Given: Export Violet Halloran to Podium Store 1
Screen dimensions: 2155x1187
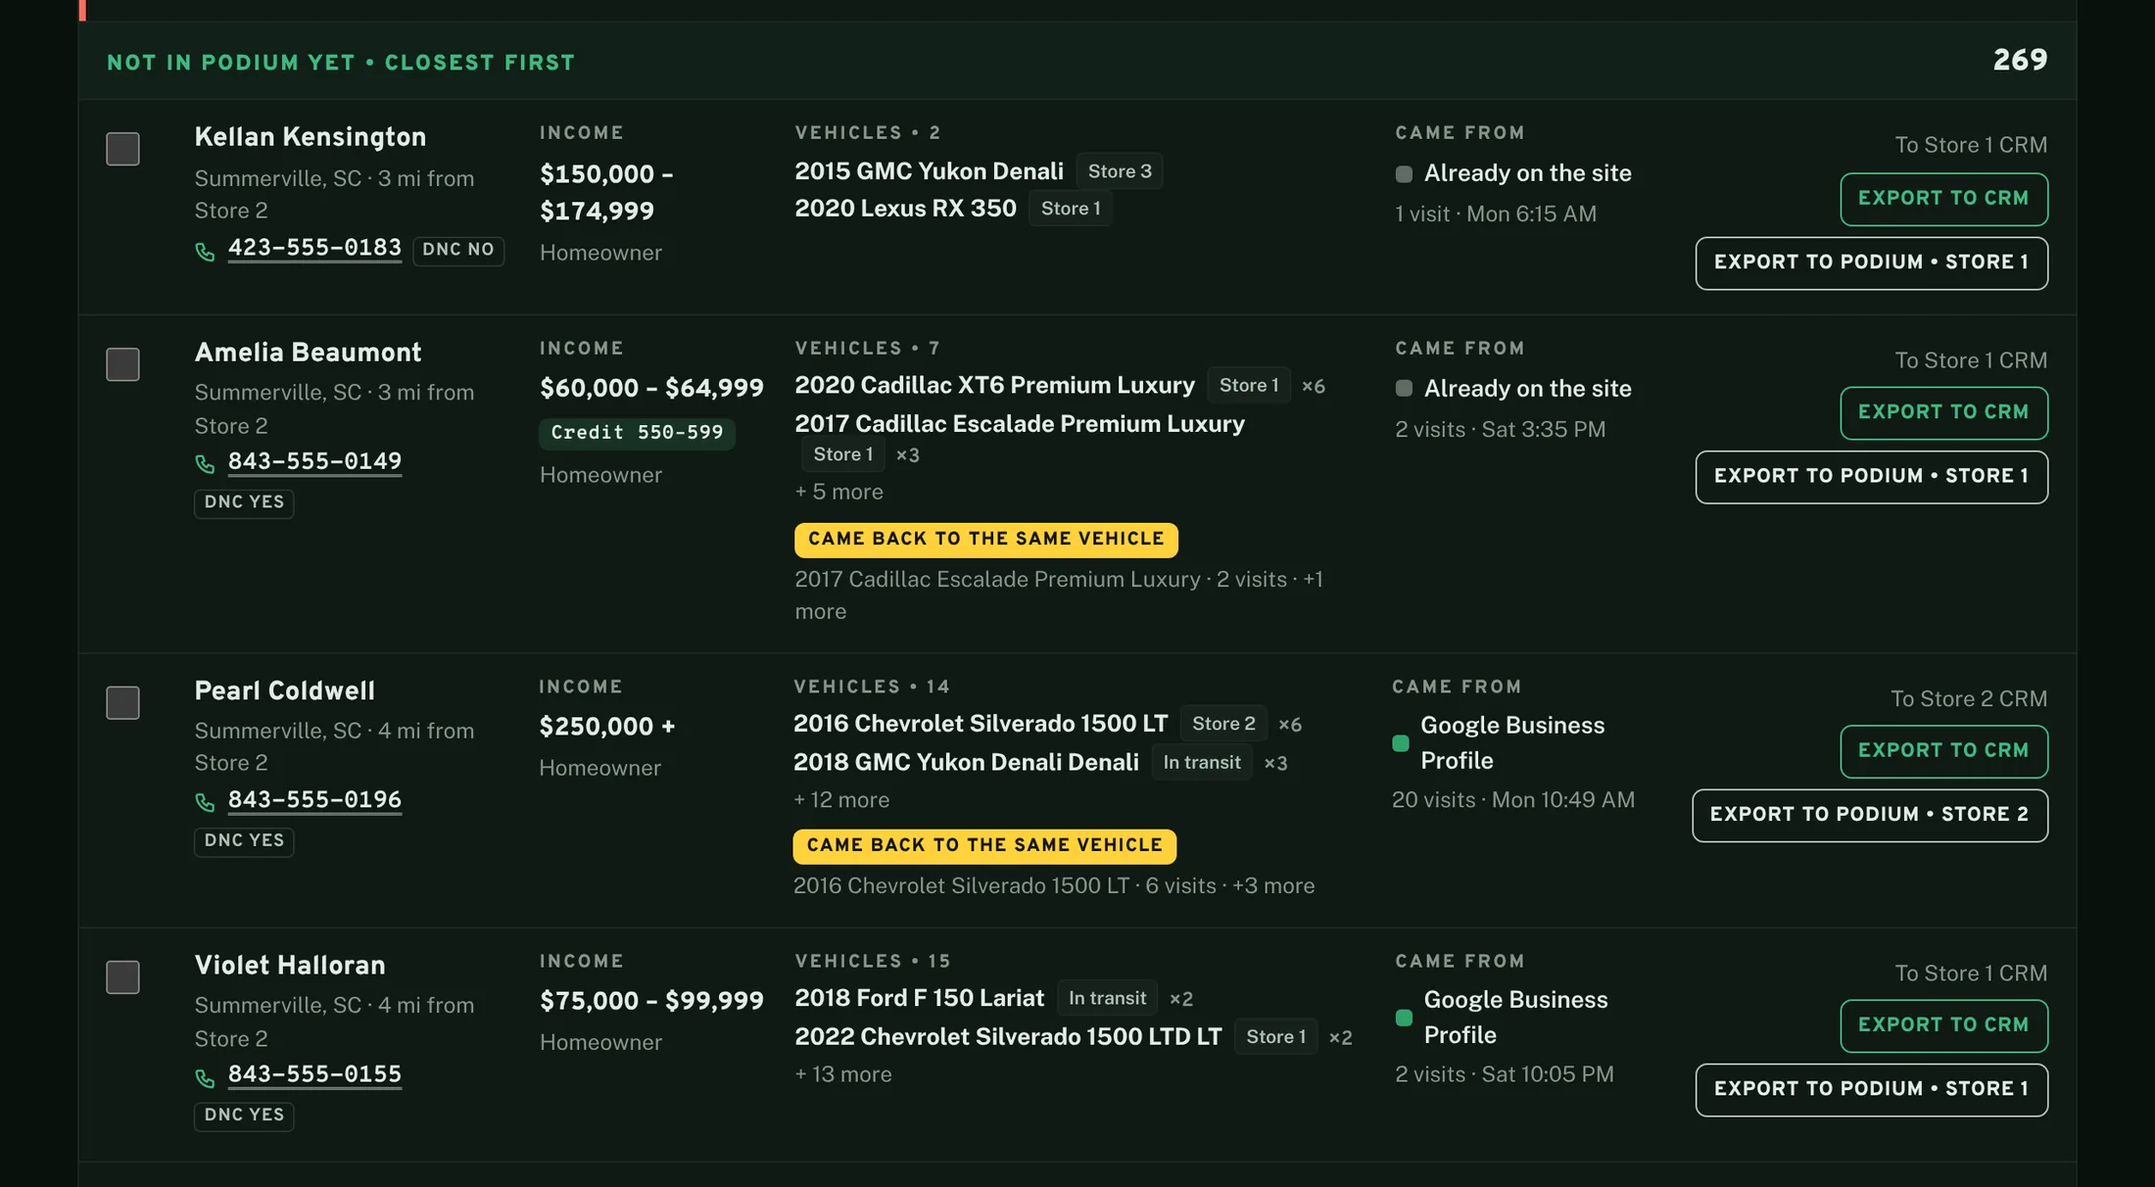Looking at the screenshot, I should 1871,1089.
